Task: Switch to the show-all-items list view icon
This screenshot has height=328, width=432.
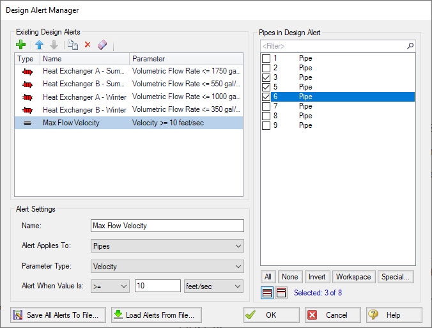Action: coord(267,293)
